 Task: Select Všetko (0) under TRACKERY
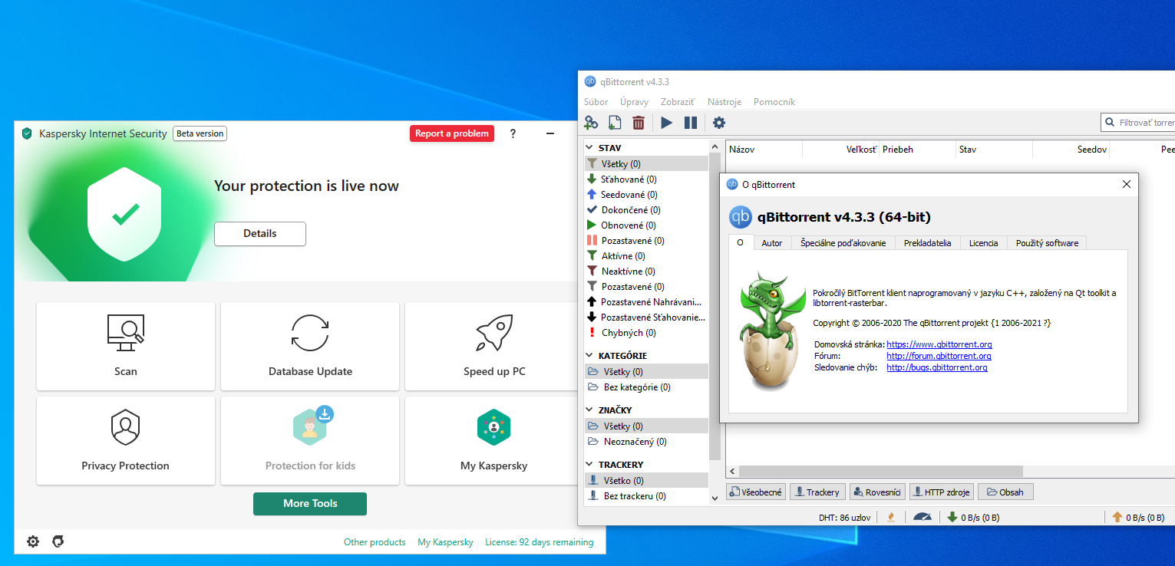coord(646,481)
